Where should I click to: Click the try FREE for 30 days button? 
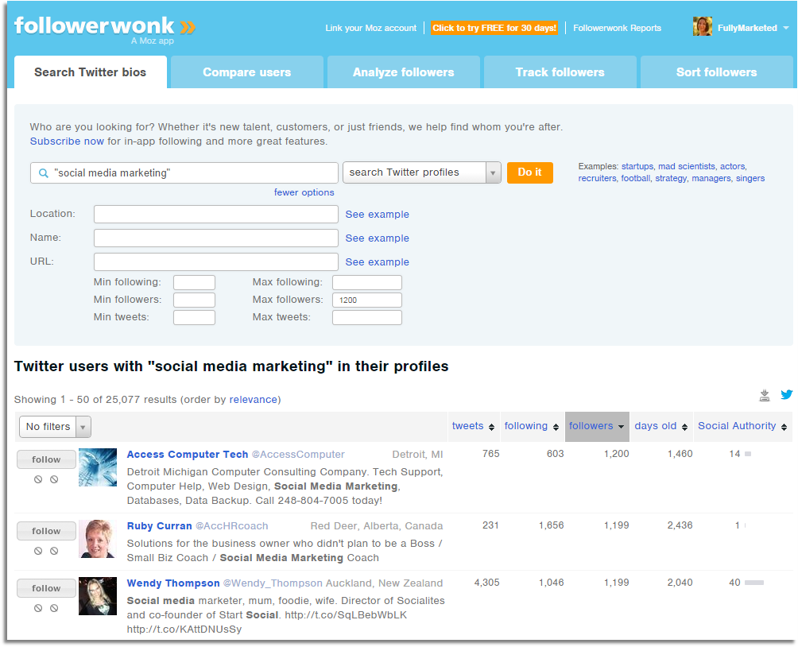pos(494,28)
